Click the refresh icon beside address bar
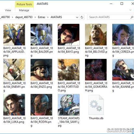Screen dimensions: 134x134 (82, 17)
